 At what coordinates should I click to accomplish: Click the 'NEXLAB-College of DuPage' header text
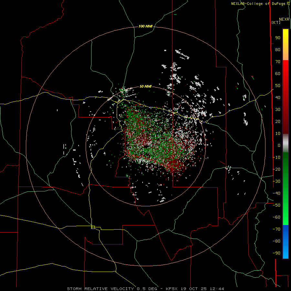point(259,4)
